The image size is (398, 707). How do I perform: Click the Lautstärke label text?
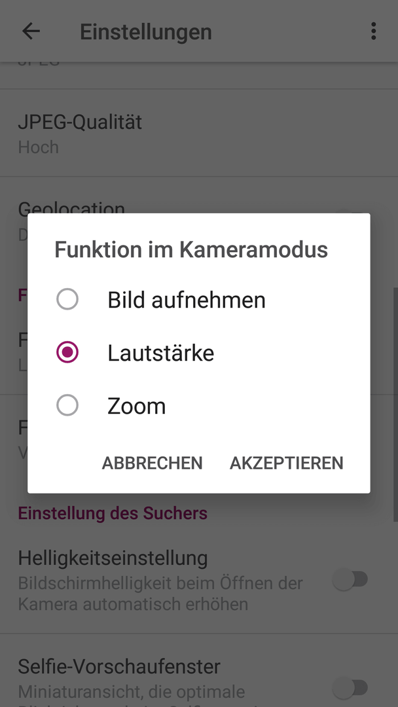pos(160,353)
